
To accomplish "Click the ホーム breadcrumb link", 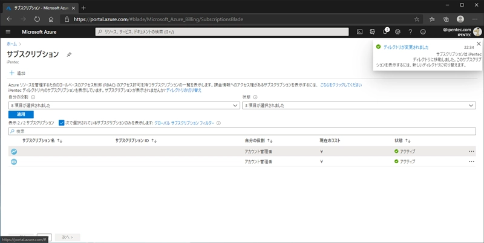I will point(11,44).
